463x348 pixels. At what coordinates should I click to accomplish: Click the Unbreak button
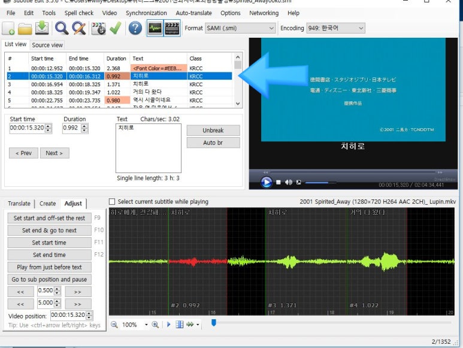[x=213, y=131]
